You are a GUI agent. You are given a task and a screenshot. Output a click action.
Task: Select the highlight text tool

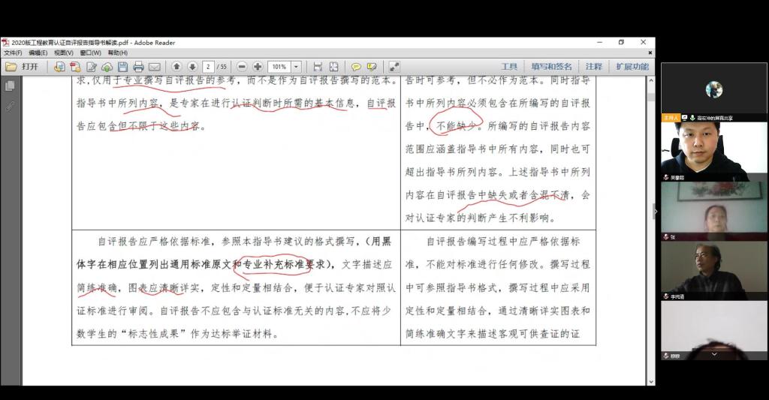(x=372, y=67)
